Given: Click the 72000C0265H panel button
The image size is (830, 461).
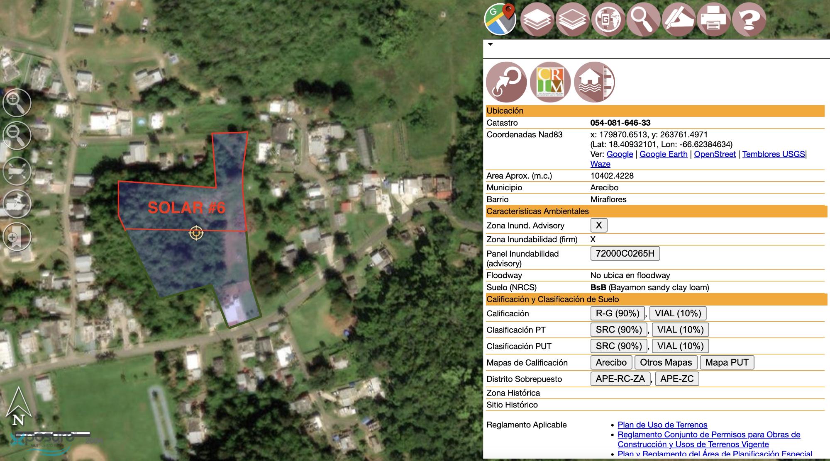Looking at the screenshot, I should coord(625,254).
